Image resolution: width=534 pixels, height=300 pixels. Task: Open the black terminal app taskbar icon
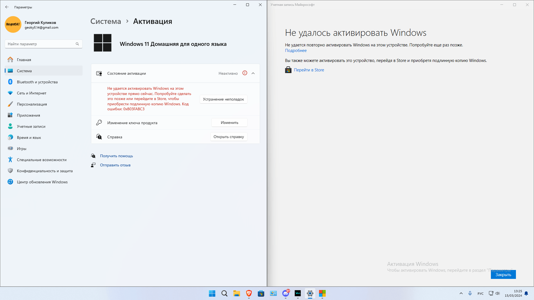tap(298, 293)
